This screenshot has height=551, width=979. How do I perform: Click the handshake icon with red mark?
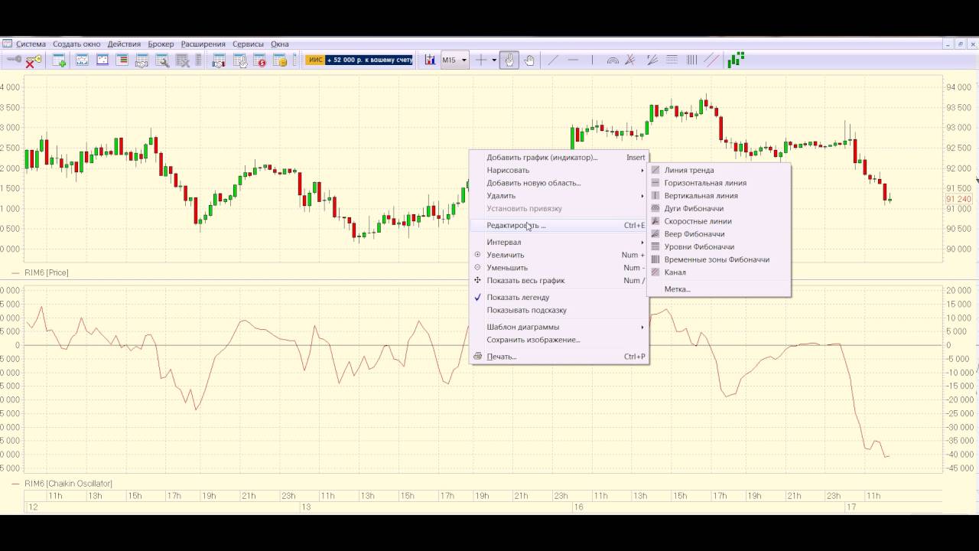point(218,60)
